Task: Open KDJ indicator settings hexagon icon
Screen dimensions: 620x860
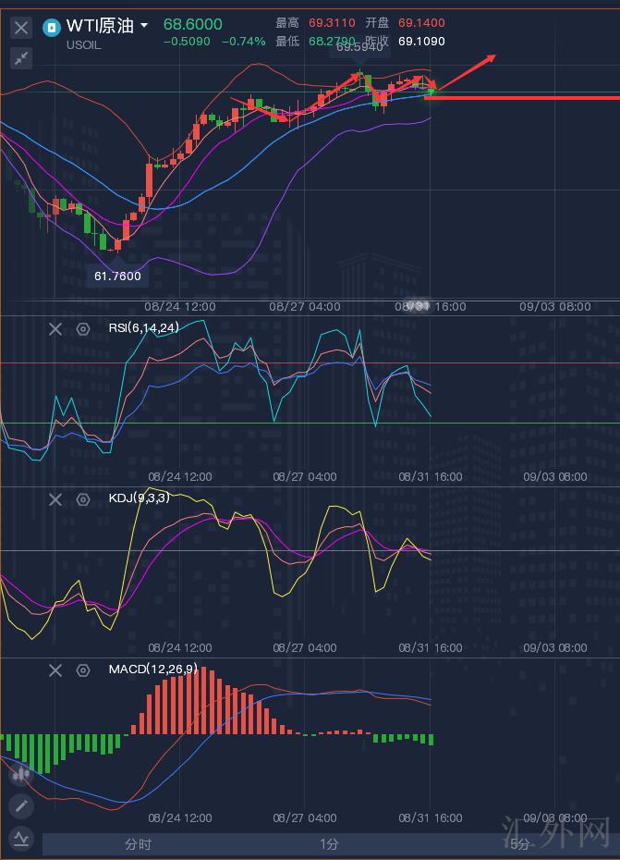Action: [83, 499]
